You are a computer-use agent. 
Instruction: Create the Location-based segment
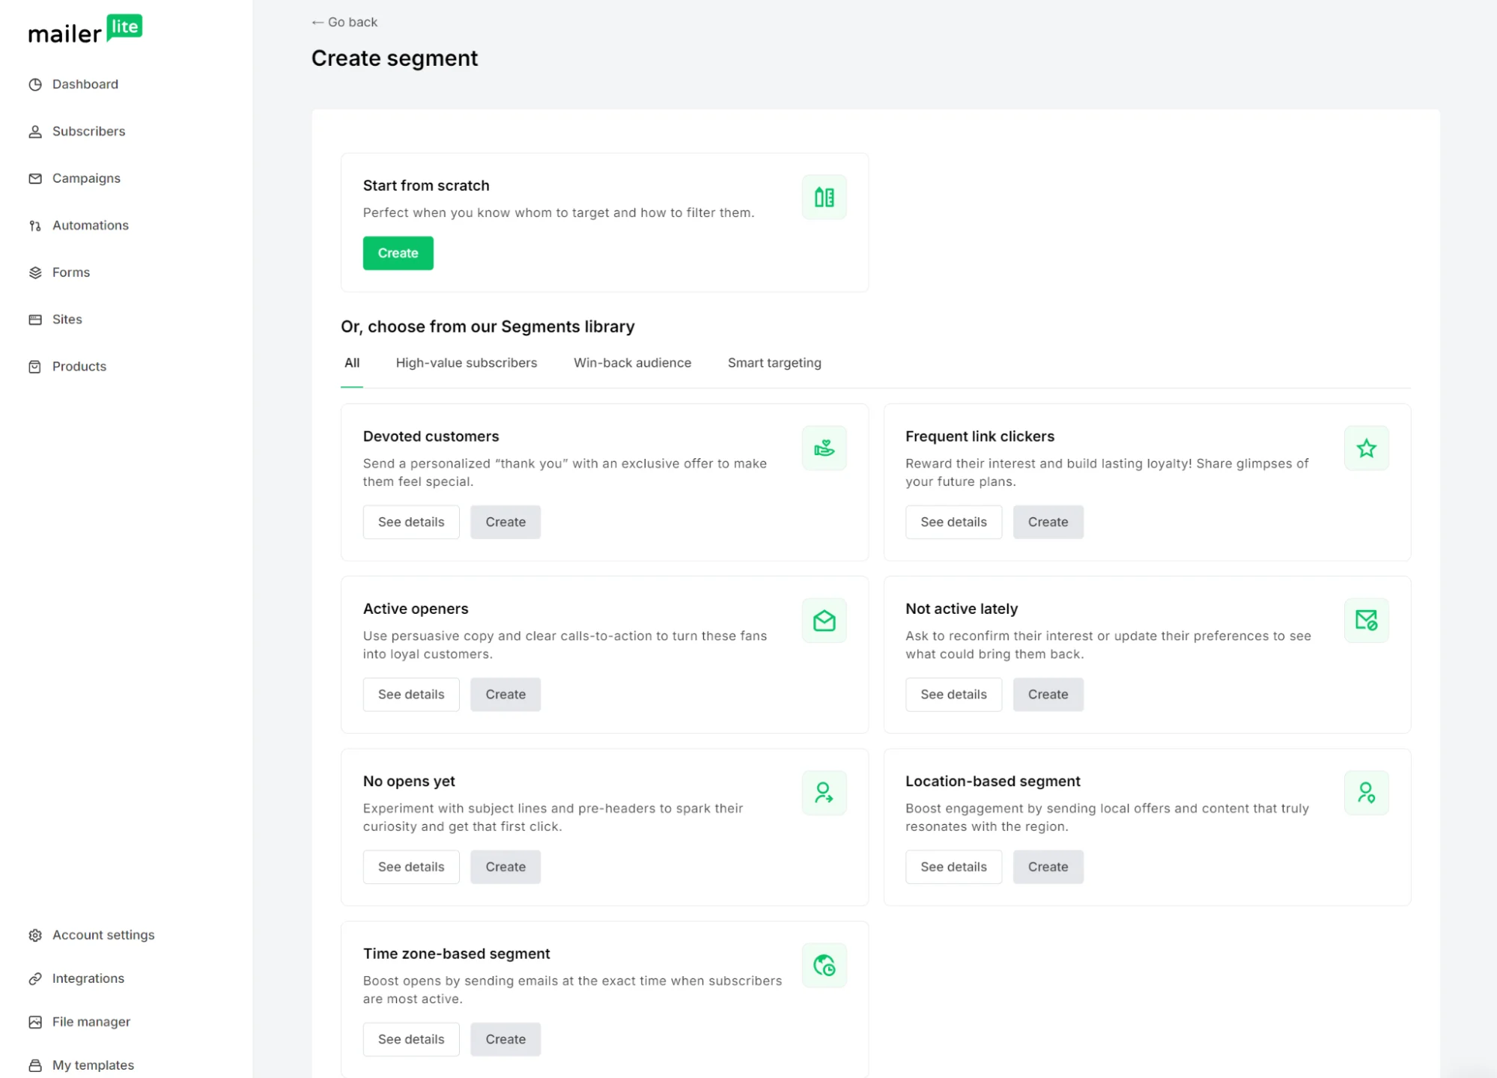(x=1048, y=867)
